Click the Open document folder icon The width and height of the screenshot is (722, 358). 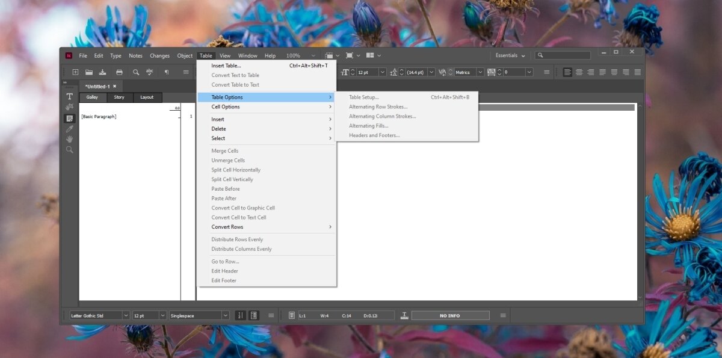(x=89, y=72)
